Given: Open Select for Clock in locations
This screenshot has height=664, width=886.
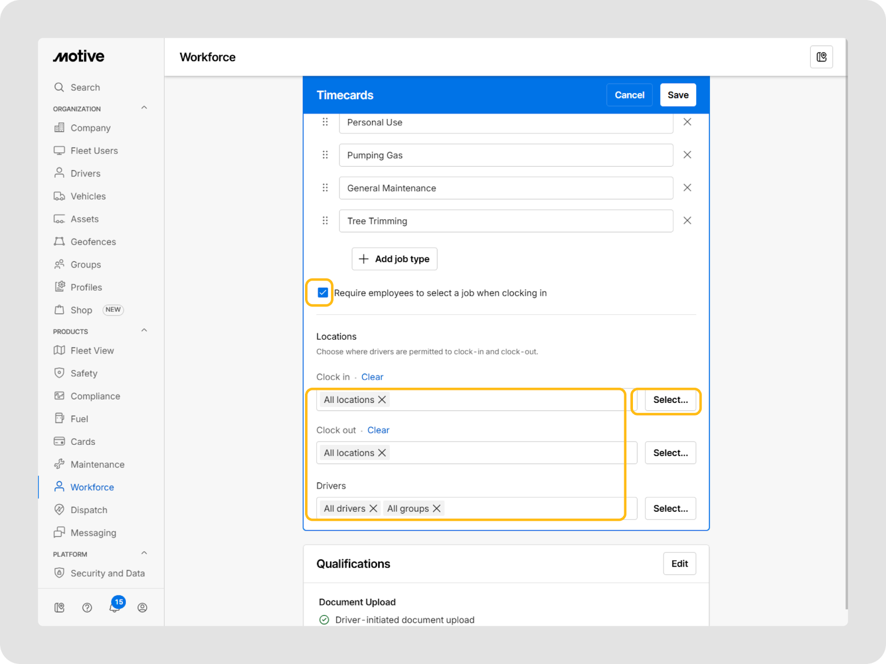Looking at the screenshot, I should 670,400.
